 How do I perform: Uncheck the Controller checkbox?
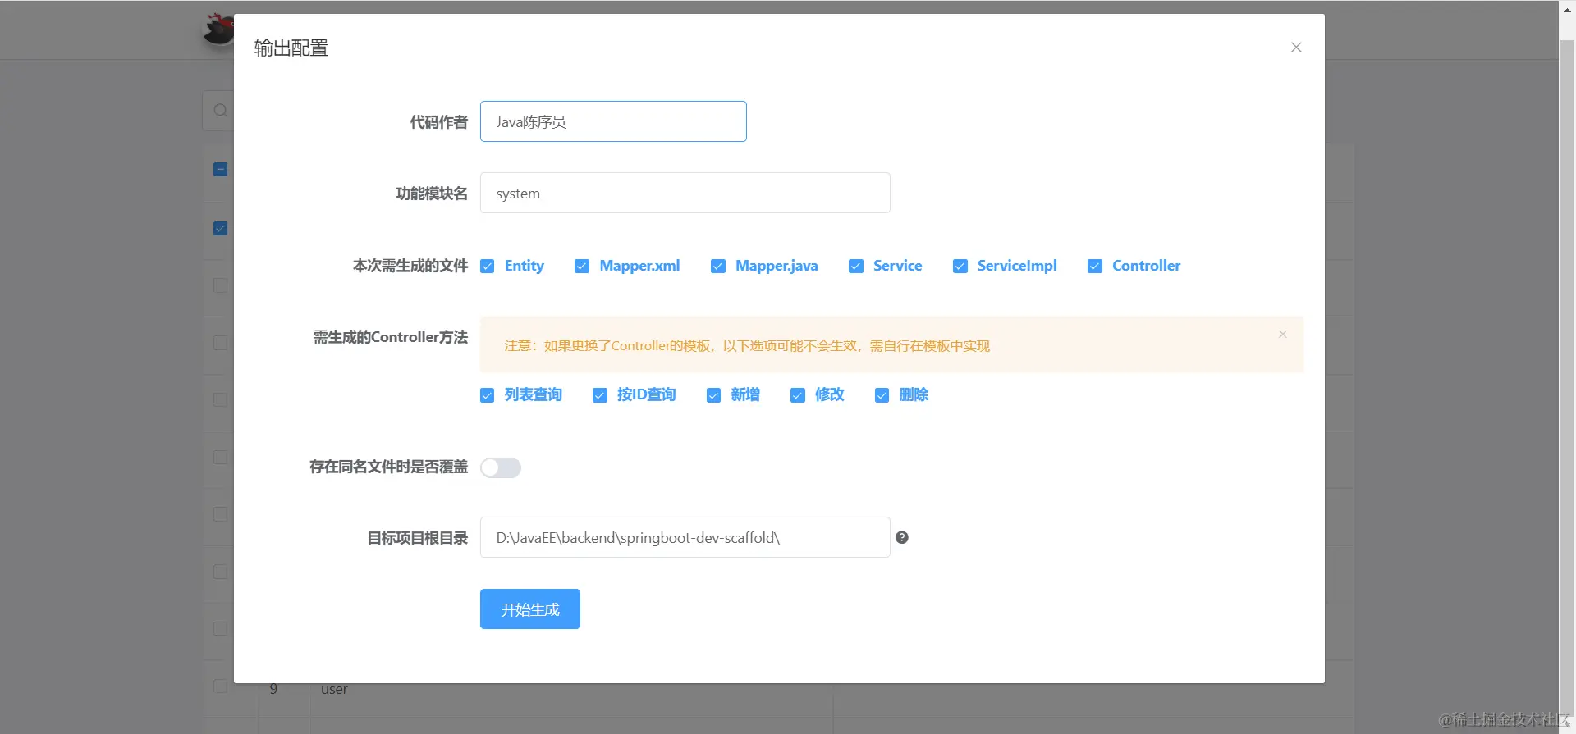pyautogui.click(x=1095, y=267)
